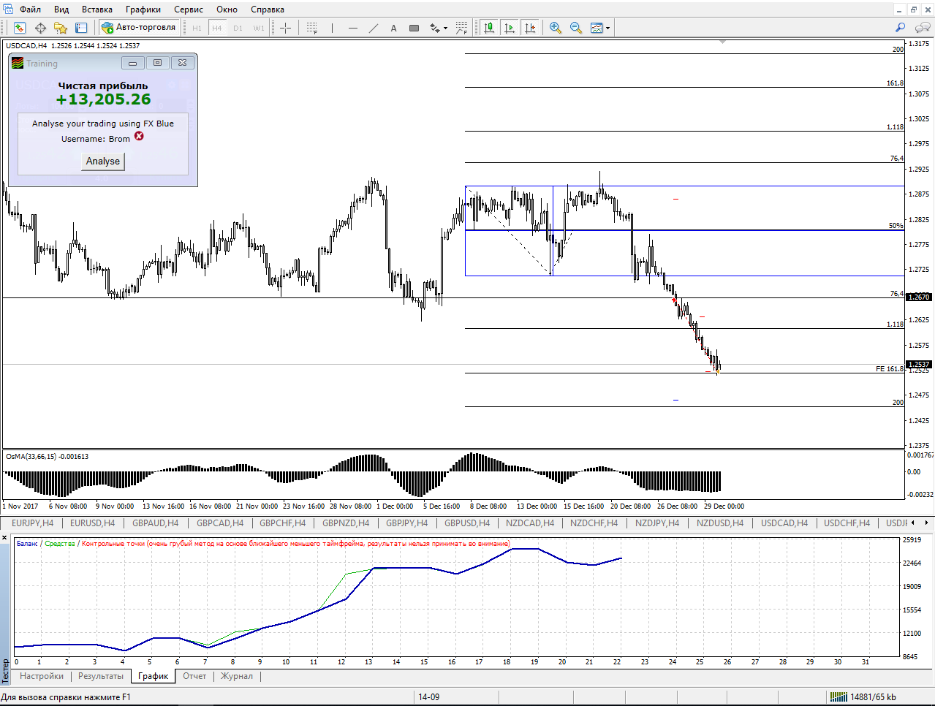Open the Окно menu

point(227,10)
